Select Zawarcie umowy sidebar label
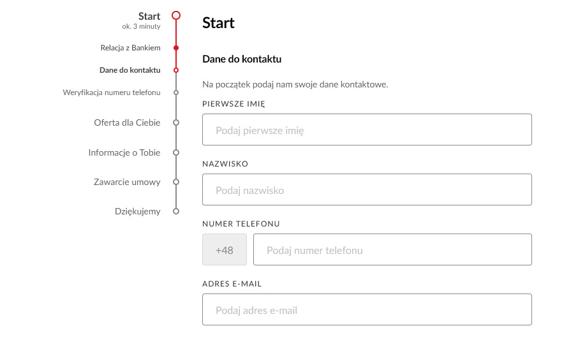 [127, 182]
